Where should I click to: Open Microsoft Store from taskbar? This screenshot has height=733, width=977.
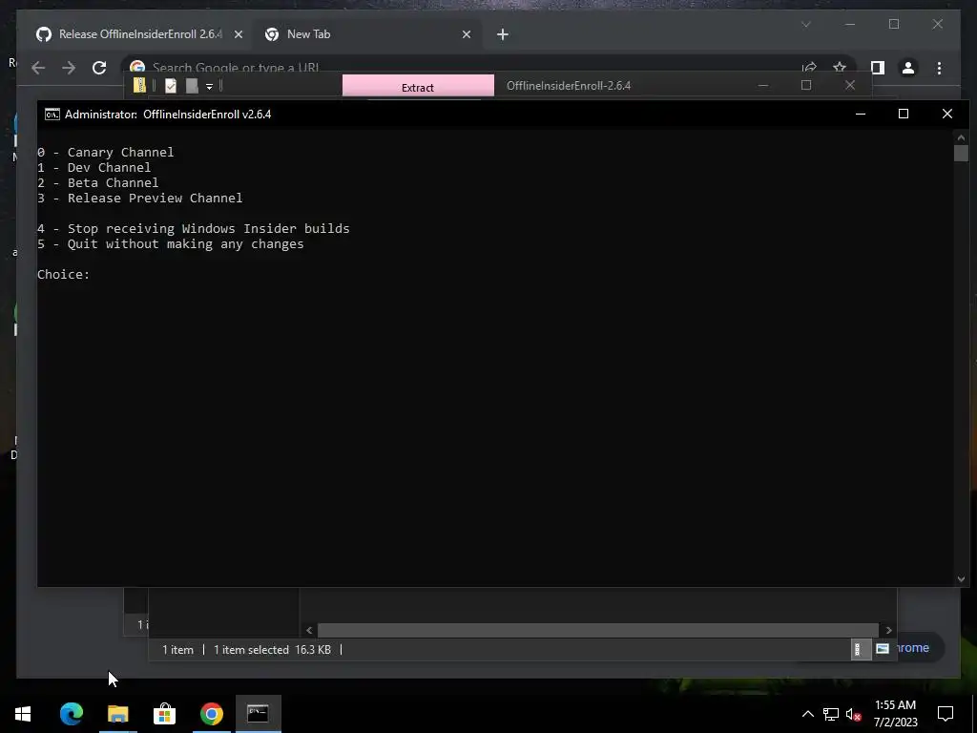point(164,714)
